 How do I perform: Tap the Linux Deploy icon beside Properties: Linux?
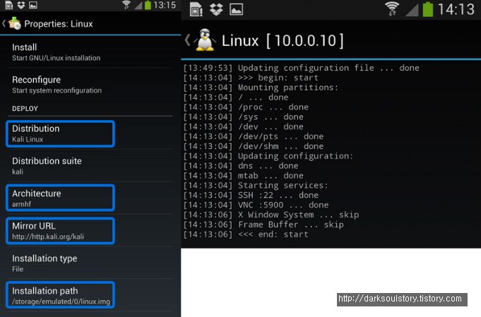[x=14, y=23]
